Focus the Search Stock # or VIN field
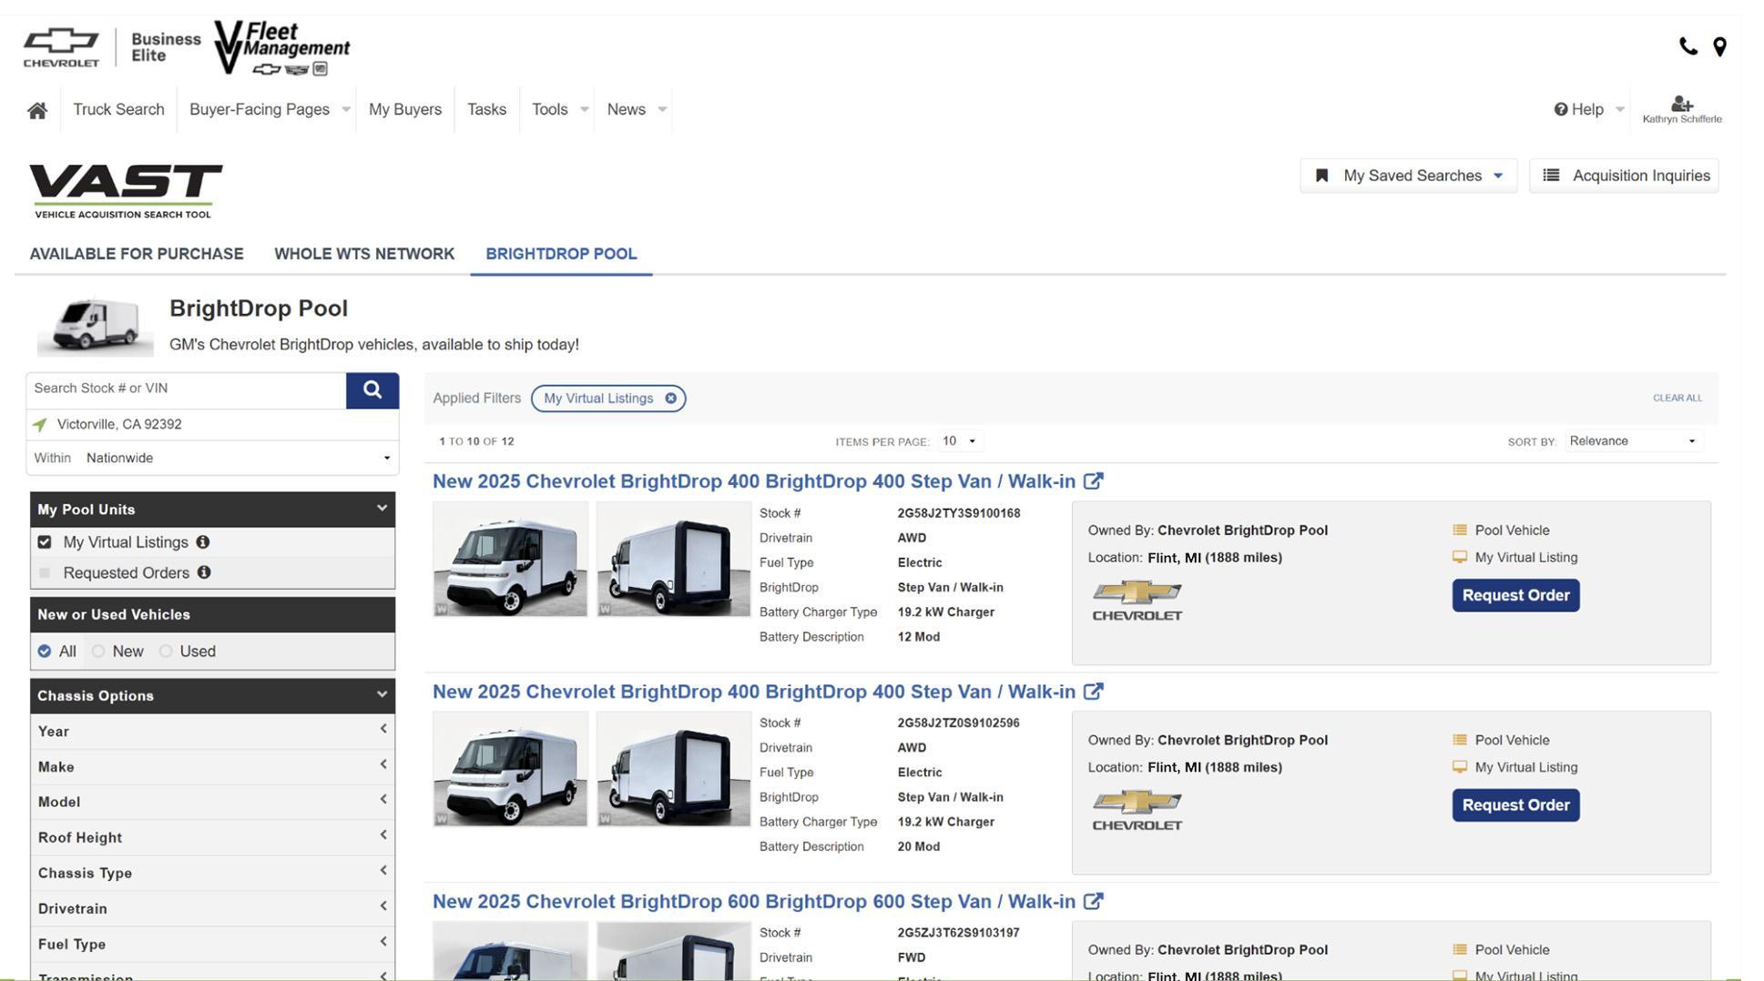This screenshot has height=981, width=1764. (x=187, y=389)
